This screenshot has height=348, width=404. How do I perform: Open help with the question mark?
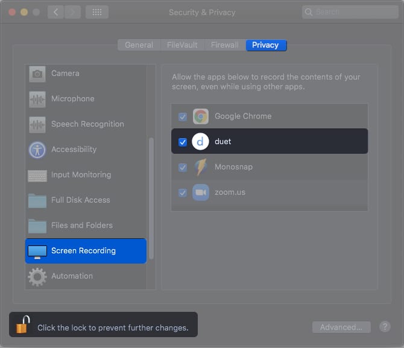click(385, 327)
